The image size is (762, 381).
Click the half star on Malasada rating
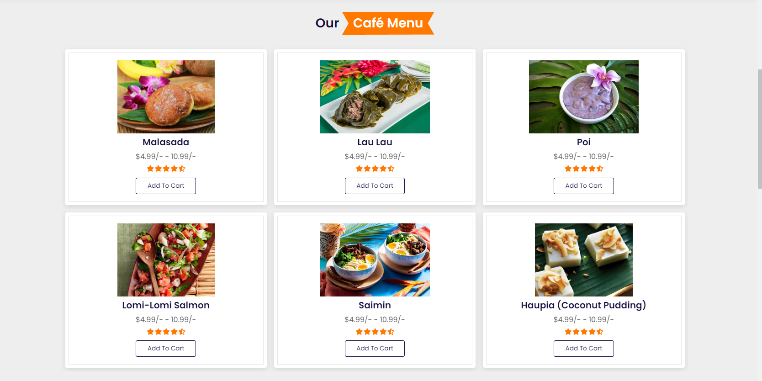[x=182, y=169]
